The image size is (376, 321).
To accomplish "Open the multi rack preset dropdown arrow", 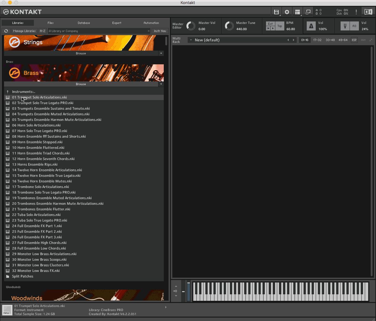I will pos(191,40).
